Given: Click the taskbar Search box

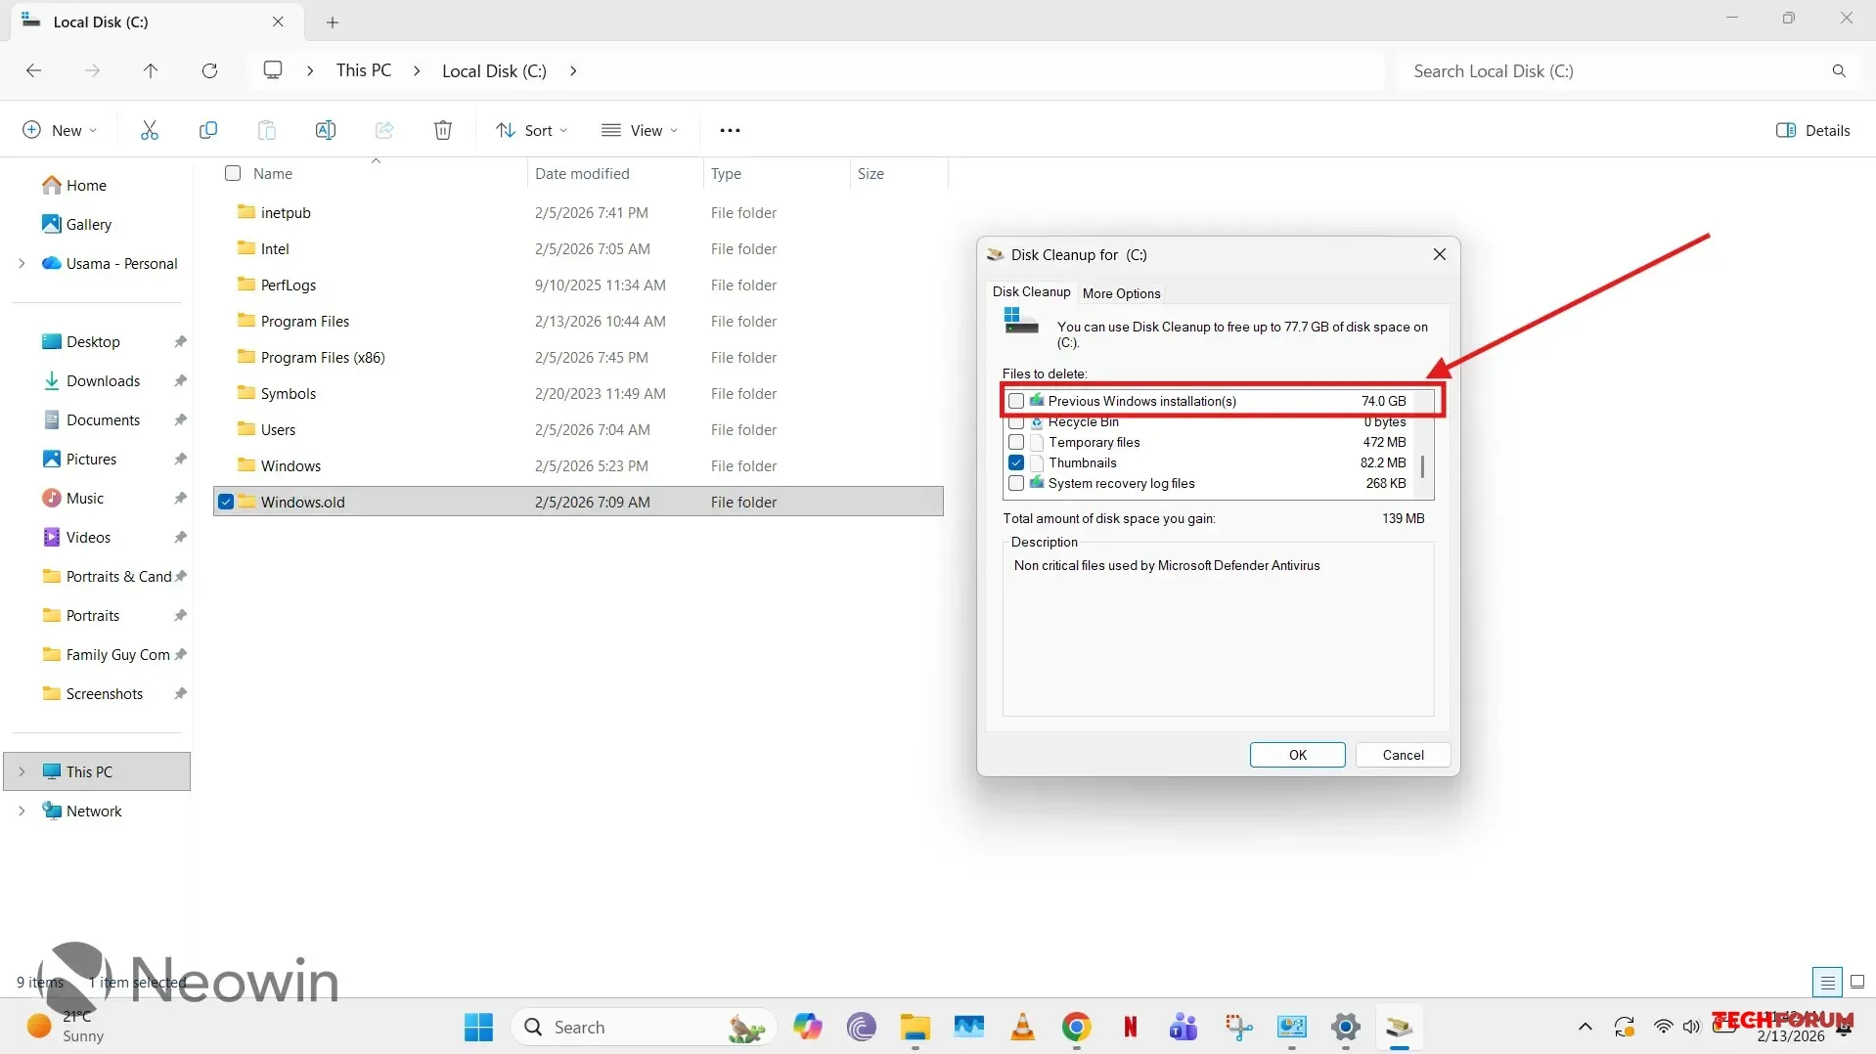Looking at the screenshot, I should pyautogui.click(x=643, y=1027).
